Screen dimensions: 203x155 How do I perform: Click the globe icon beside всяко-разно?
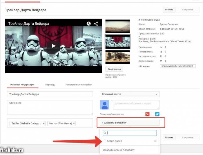pos(155,141)
